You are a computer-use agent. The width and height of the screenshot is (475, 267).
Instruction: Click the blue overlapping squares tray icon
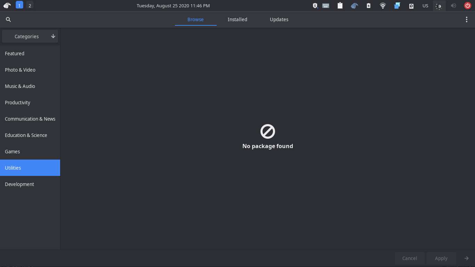(x=397, y=6)
